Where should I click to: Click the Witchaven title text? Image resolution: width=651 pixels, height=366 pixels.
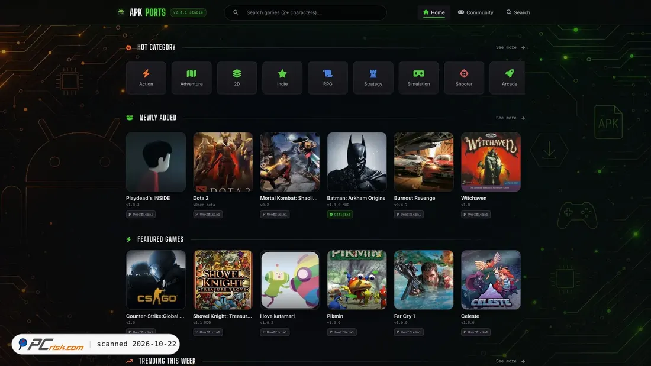point(473,198)
